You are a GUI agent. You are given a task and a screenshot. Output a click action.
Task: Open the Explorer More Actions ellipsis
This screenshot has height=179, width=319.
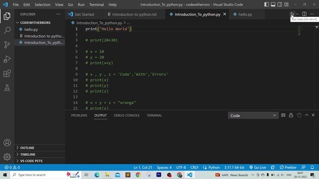[x=58, y=14]
